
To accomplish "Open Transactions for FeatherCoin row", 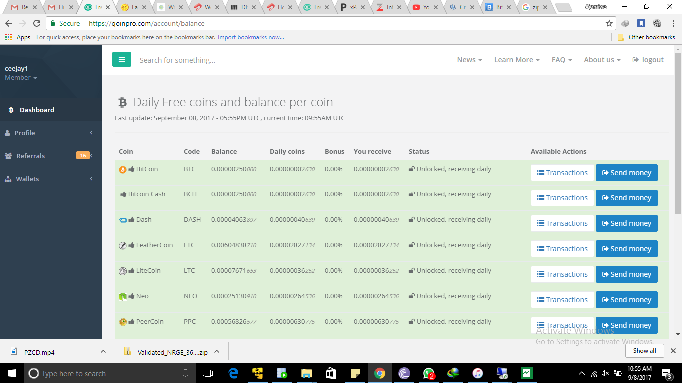I will click(562, 249).
